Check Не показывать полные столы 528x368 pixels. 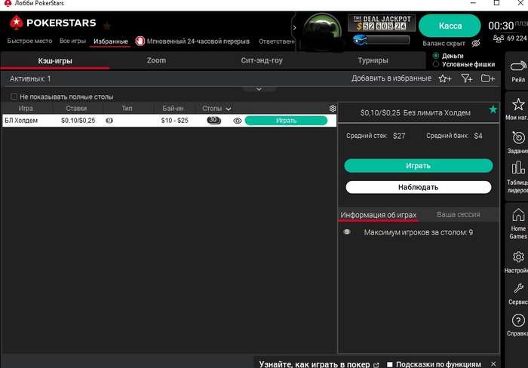pyautogui.click(x=14, y=97)
